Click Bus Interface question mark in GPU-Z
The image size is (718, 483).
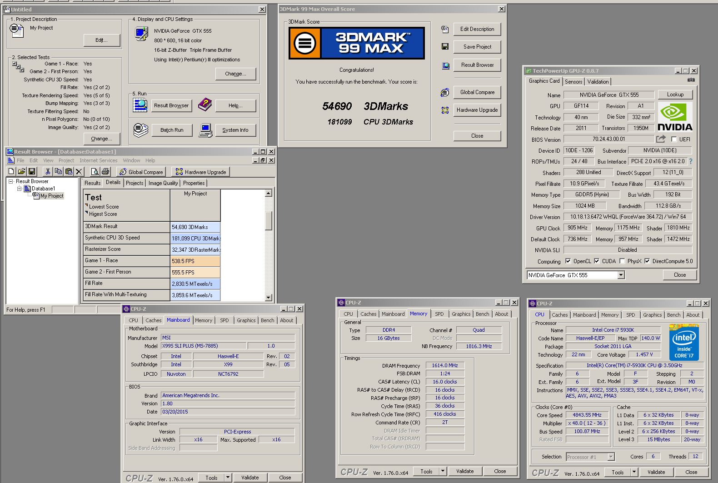[x=691, y=161]
